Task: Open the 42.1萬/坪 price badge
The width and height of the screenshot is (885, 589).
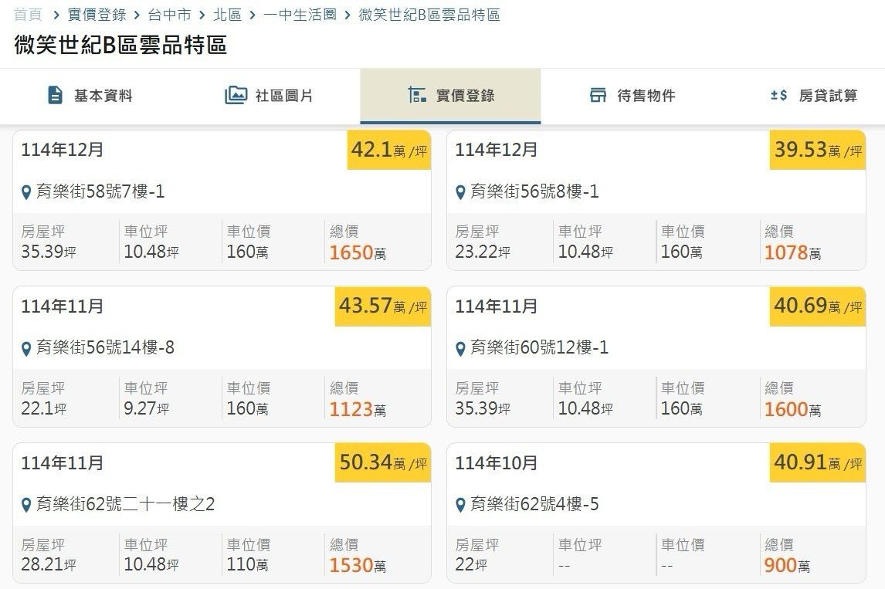Action: tap(388, 150)
